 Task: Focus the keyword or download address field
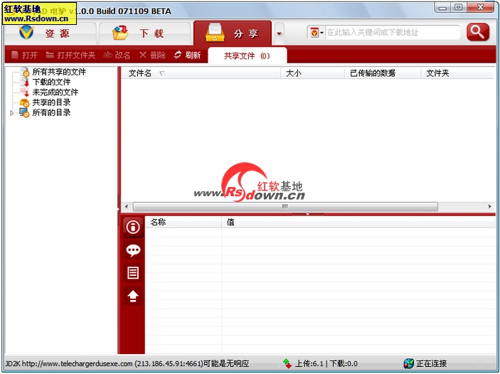pos(392,33)
